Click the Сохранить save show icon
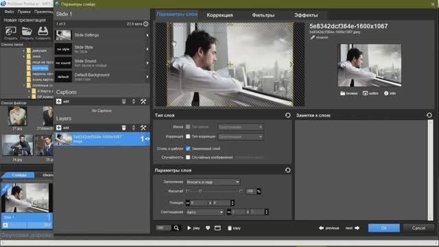The height and width of the screenshot is (247, 439). point(43,31)
